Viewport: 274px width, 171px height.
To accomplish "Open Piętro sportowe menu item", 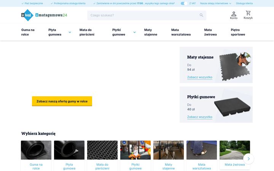I will coord(238,32).
